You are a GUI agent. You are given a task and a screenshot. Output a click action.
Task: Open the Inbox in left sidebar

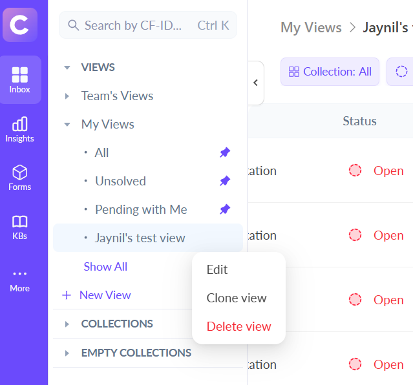coord(20,80)
